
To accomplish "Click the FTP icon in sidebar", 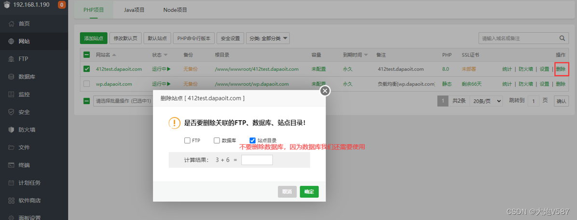I will pos(11,59).
